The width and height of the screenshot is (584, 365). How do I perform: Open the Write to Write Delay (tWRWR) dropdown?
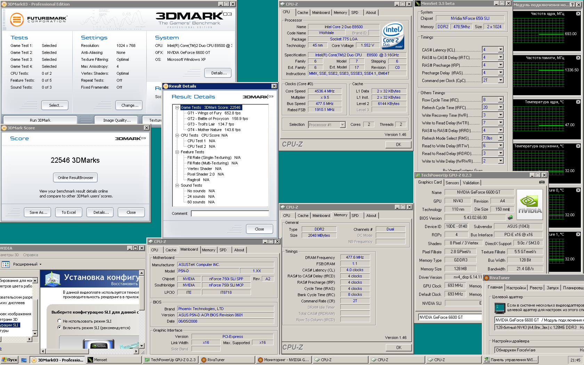(x=501, y=161)
